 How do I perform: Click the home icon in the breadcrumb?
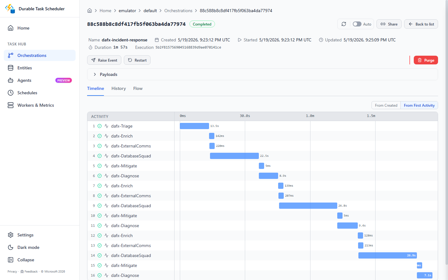pos(90,11)
